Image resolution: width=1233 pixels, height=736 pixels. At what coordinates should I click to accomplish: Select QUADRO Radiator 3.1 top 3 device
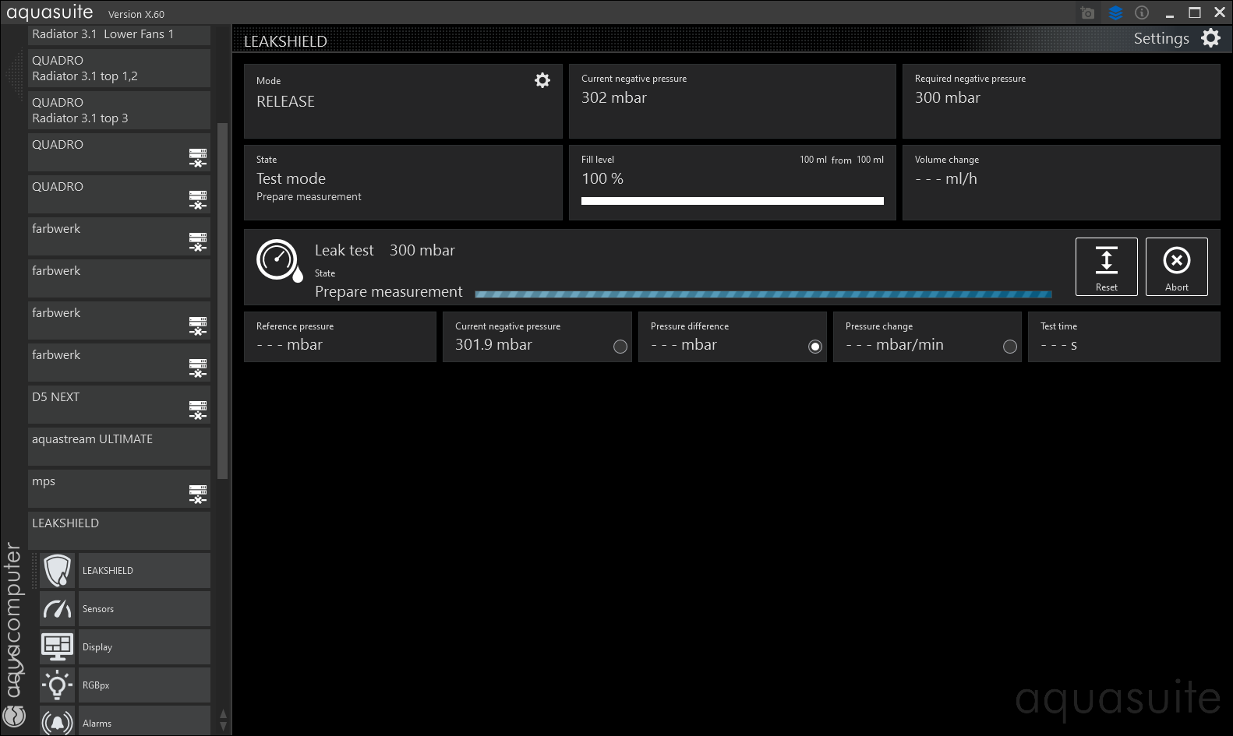(119, 111)
